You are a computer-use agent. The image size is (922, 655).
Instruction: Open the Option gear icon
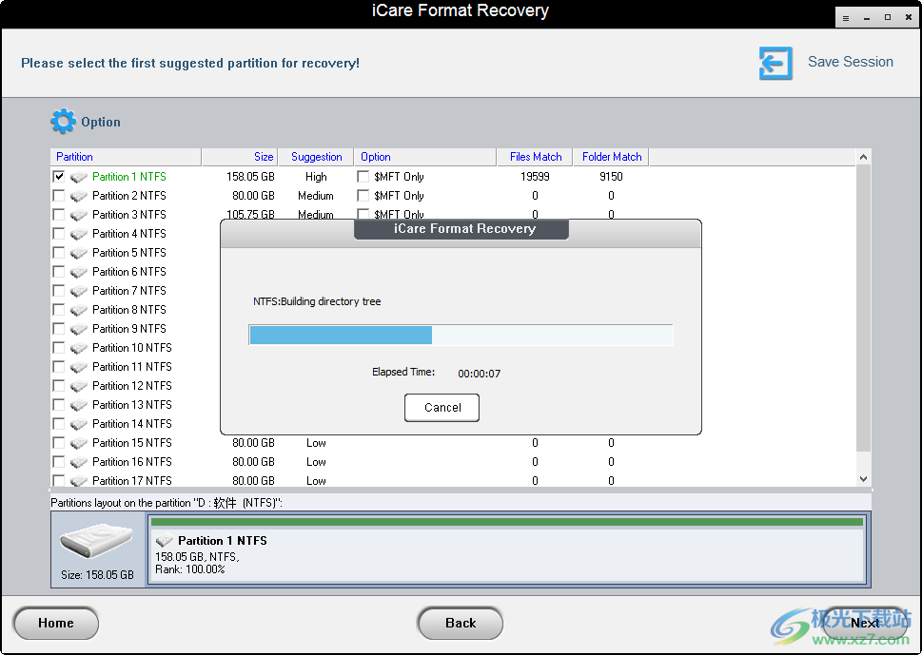tap(63, 121)
